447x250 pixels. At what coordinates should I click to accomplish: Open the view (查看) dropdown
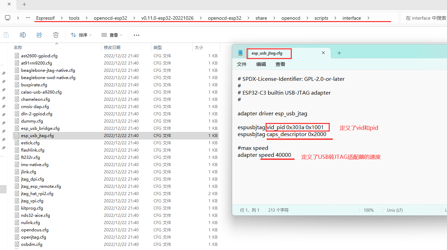(112, 35)
